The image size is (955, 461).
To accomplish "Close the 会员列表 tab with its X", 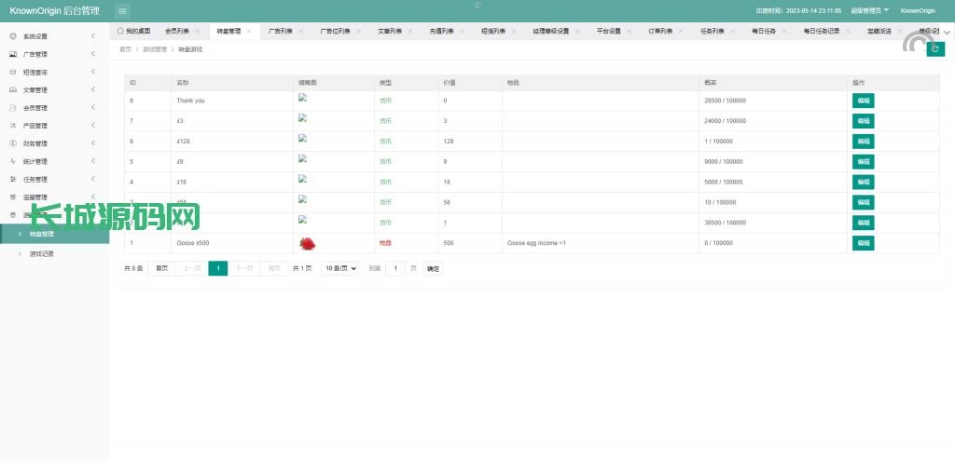I will (198, 31).
